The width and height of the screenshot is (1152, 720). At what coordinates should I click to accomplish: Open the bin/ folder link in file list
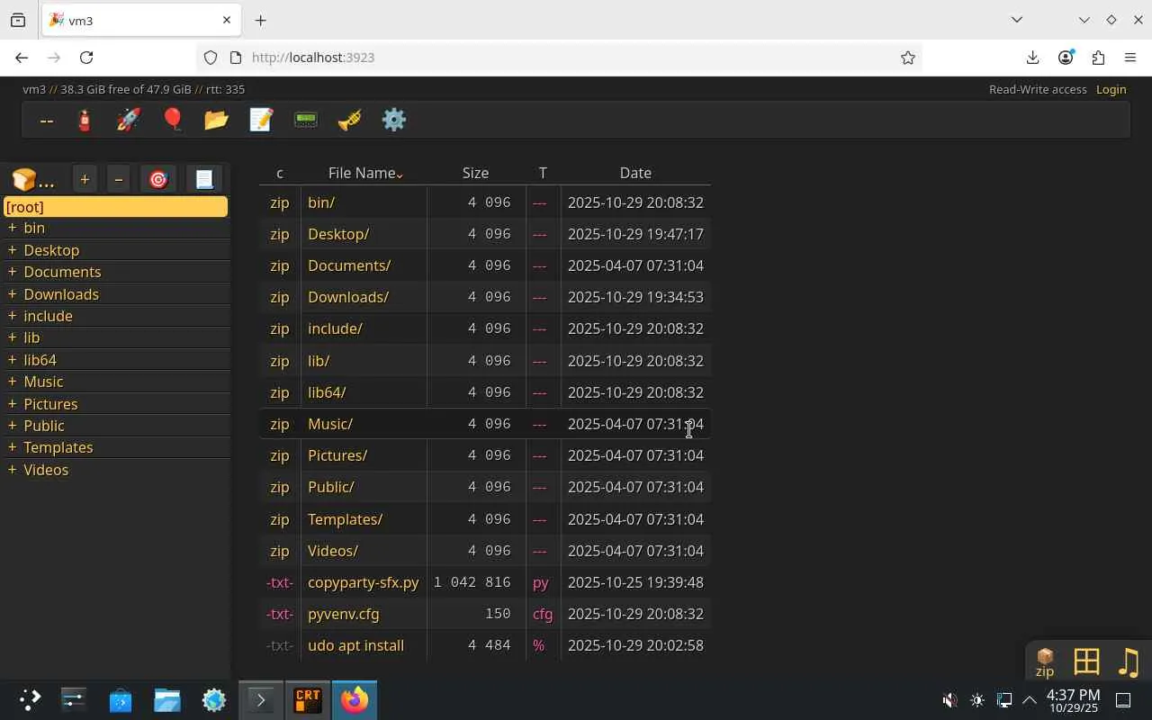coord(321,202)
